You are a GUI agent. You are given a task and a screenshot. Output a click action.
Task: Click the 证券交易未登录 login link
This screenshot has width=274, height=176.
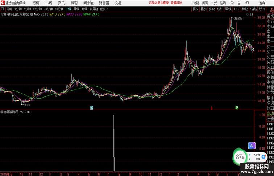[x=159, y=3]
